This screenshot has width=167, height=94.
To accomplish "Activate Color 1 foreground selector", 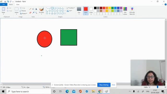I will pos(86,11).
